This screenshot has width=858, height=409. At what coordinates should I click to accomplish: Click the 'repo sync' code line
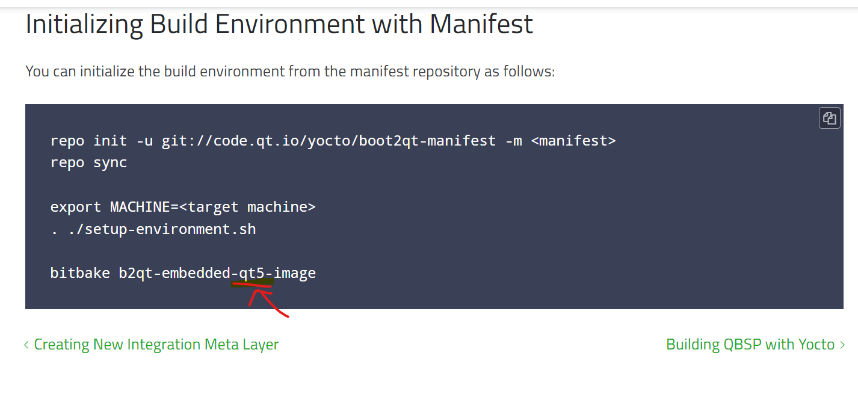89,163
